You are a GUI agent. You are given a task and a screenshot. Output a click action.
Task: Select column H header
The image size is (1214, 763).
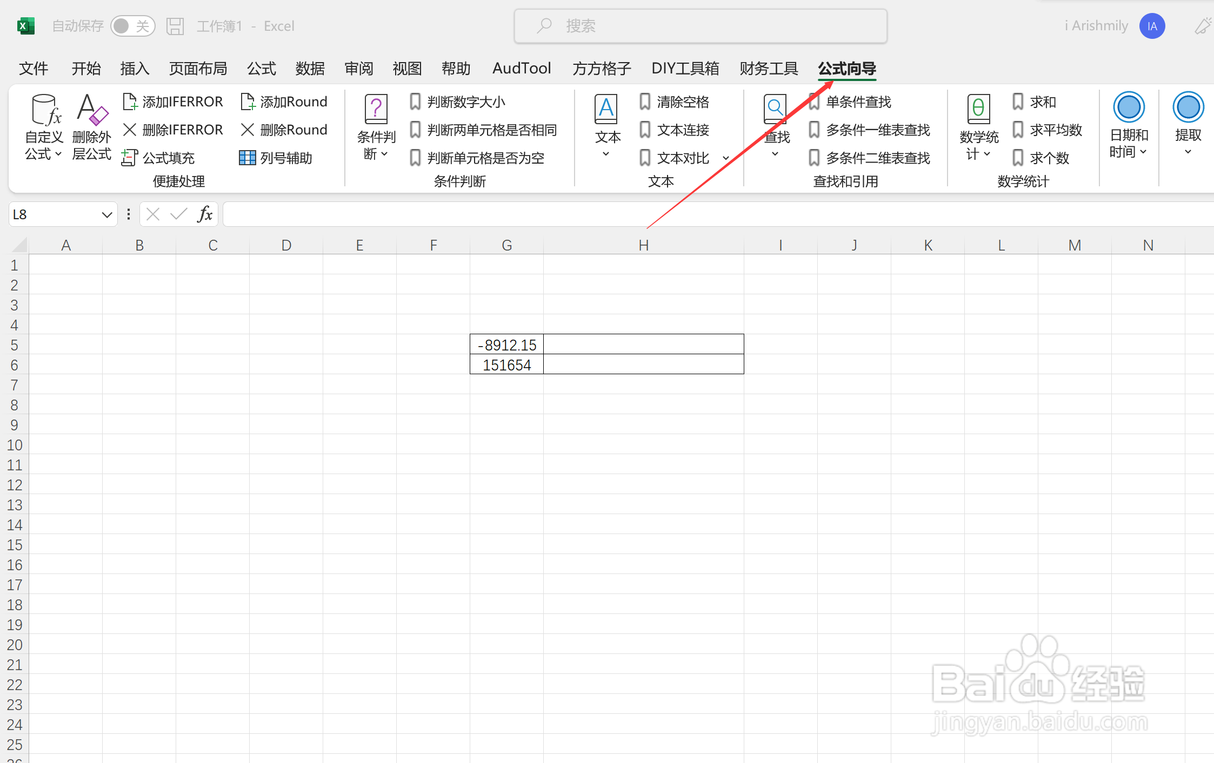tap(643, 245)
